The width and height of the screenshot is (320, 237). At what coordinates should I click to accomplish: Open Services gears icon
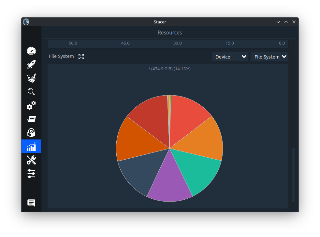click(31, 105)
